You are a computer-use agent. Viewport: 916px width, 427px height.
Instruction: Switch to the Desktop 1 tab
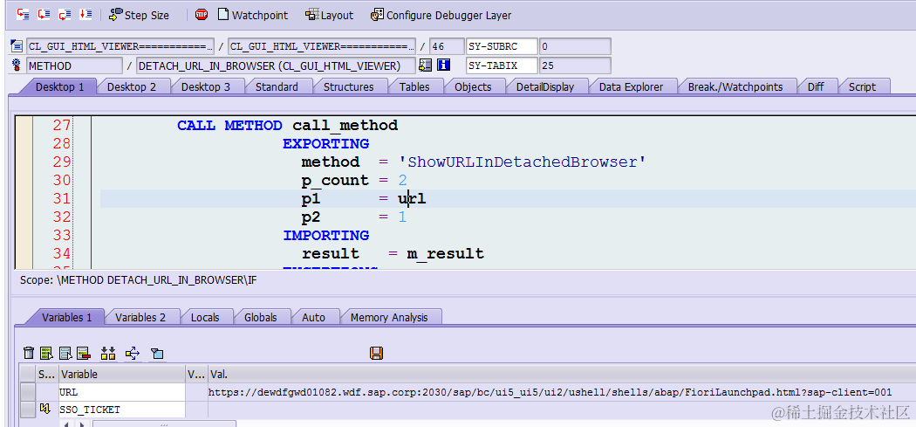click(x=59, y=86)
